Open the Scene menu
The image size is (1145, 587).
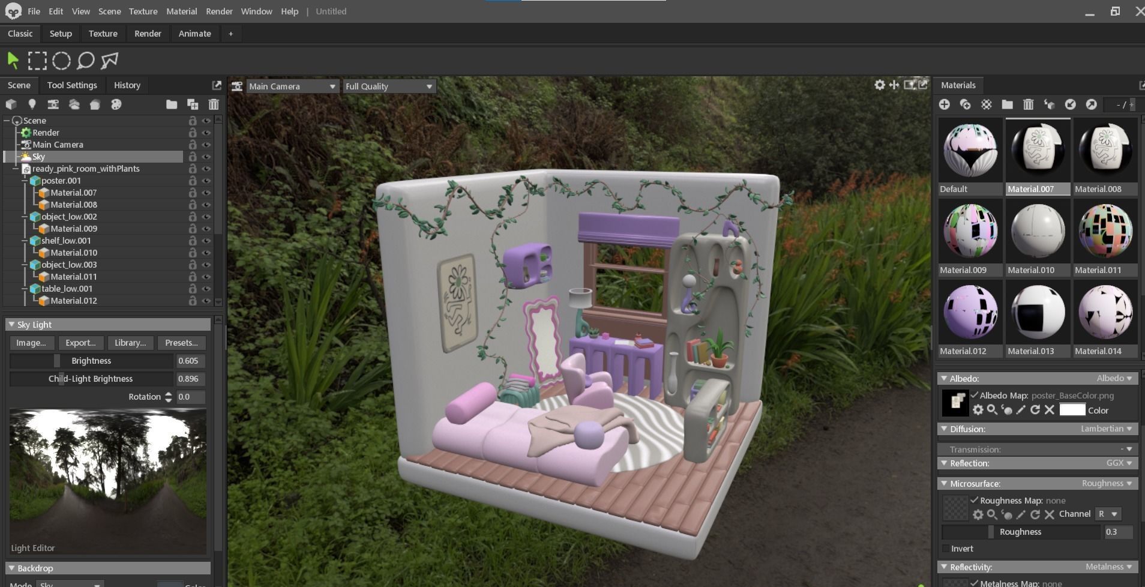pos(109,11)
